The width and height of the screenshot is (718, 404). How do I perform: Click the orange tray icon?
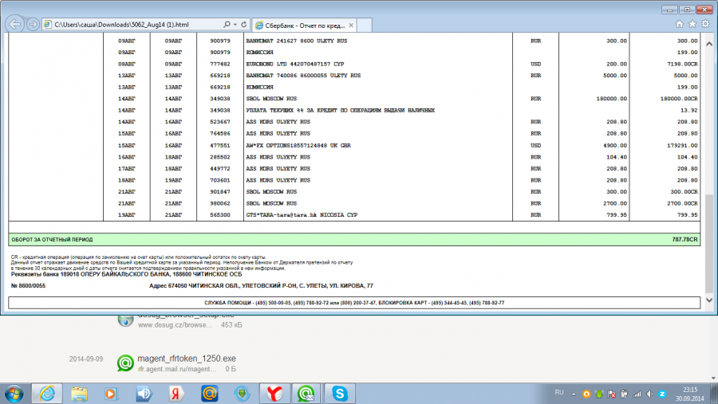[586, 394]
